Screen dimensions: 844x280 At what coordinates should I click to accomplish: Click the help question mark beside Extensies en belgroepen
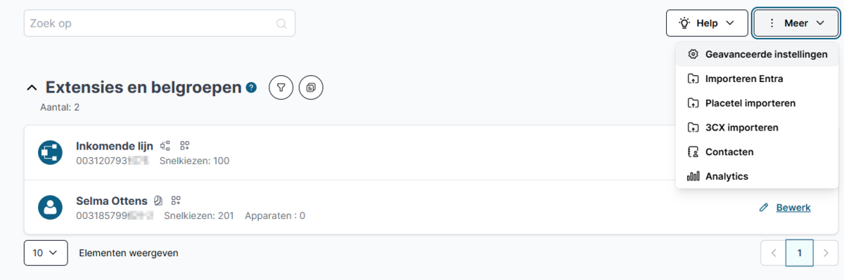coord(252,88)
